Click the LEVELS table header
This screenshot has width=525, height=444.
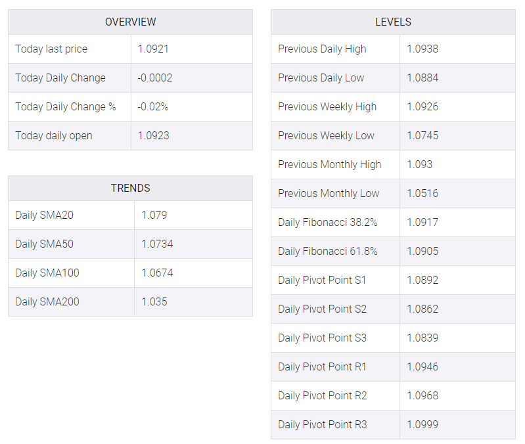[x=393, y=22]
